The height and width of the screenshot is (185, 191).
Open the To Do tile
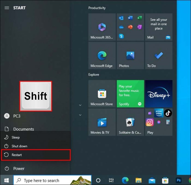click(x=159, y=55)
